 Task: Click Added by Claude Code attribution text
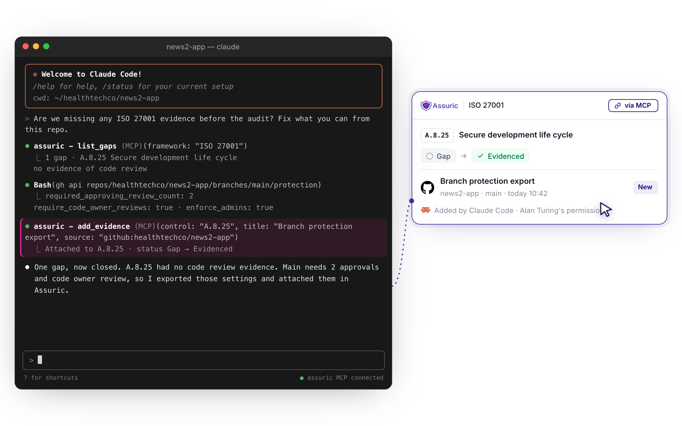517,211
